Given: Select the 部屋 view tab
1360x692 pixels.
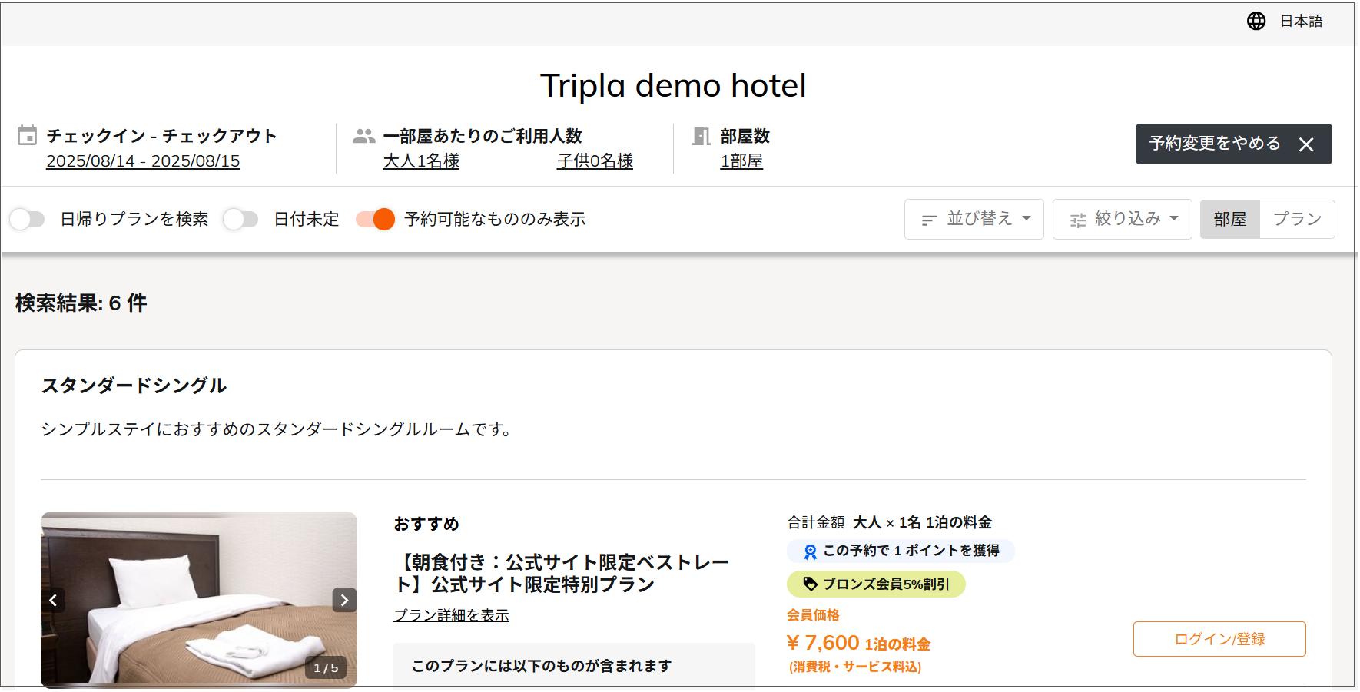Looking at the screenshot, I should 1230,219.
